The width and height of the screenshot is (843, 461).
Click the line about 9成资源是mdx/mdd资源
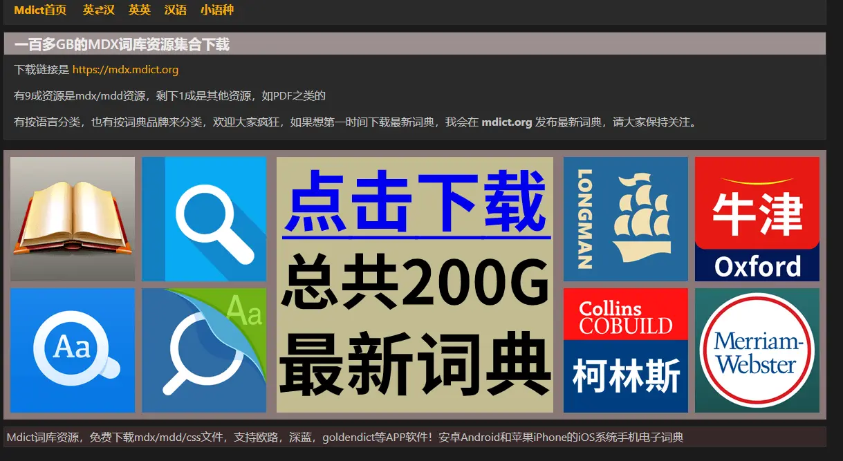pos(169,96)
